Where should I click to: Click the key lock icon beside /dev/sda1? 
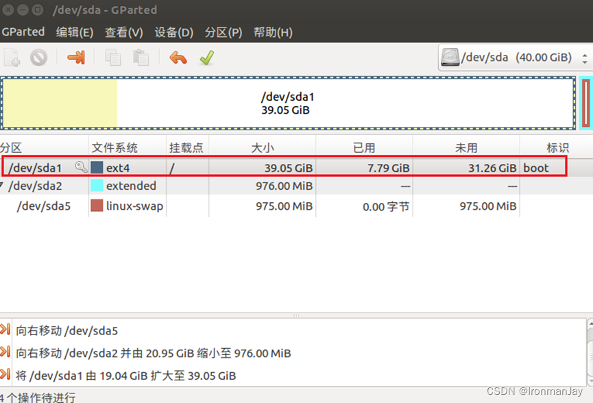point(81,167)
